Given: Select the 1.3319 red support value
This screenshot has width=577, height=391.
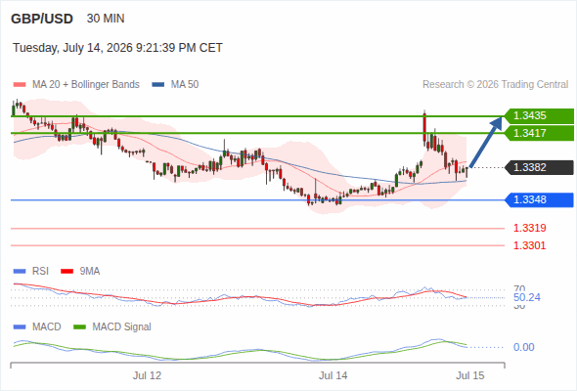Looking at the screenshot, I should click(529, 228).
